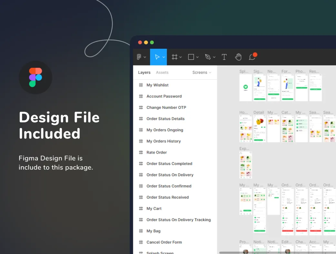336x254 pixels.
Task: Switch to the Assets tab
Action: 162,73
